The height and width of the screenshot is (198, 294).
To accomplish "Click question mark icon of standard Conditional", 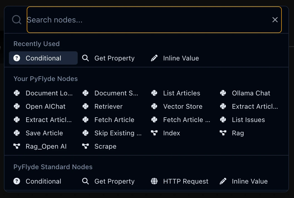I will pos(17,181).
